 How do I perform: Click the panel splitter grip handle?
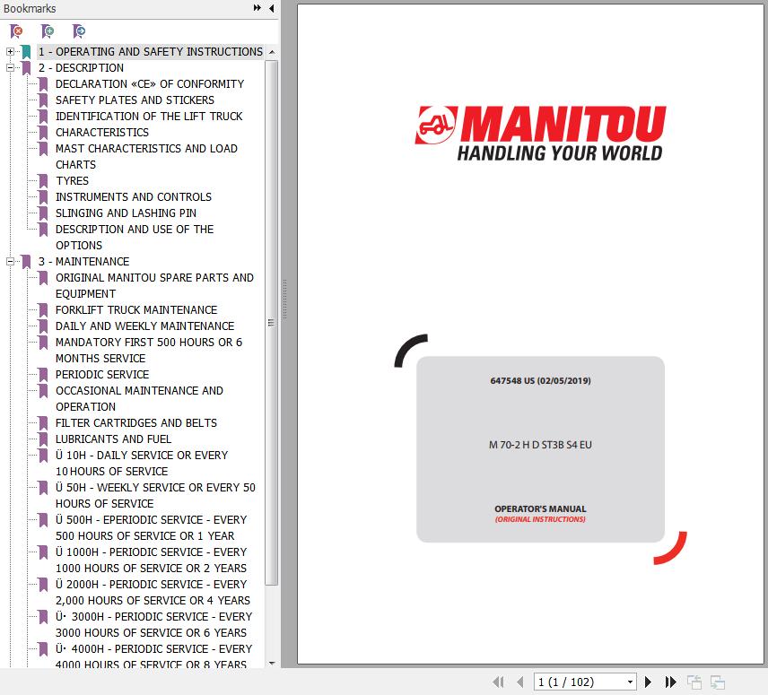(284, 299)
